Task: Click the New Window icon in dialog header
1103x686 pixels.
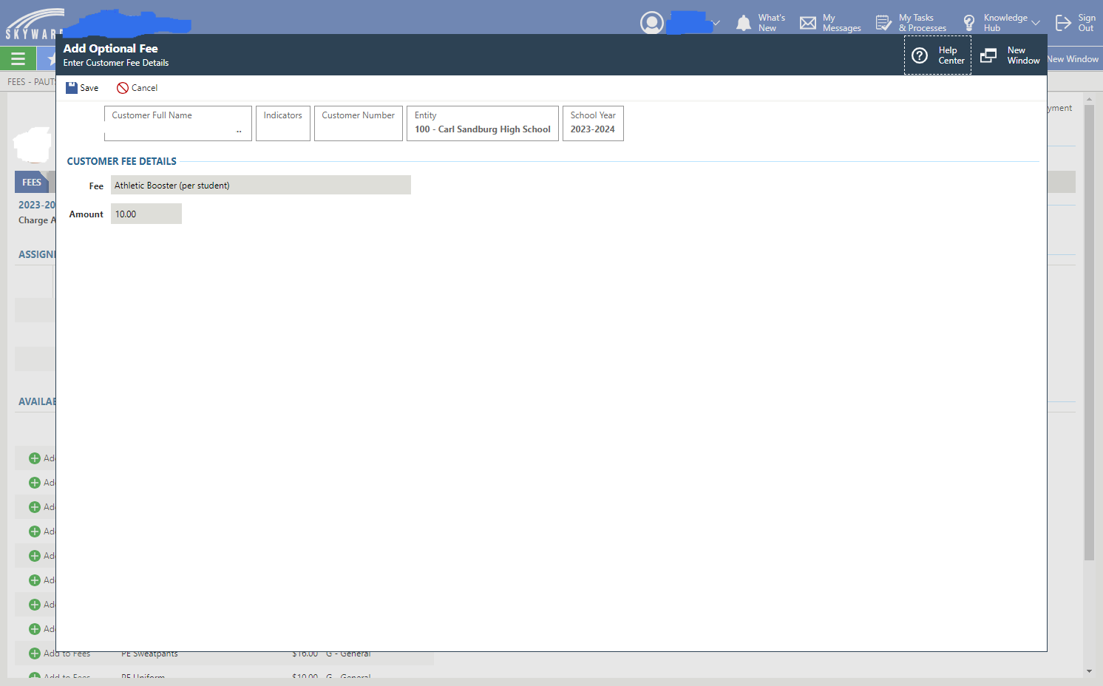Action: point(988,55)
